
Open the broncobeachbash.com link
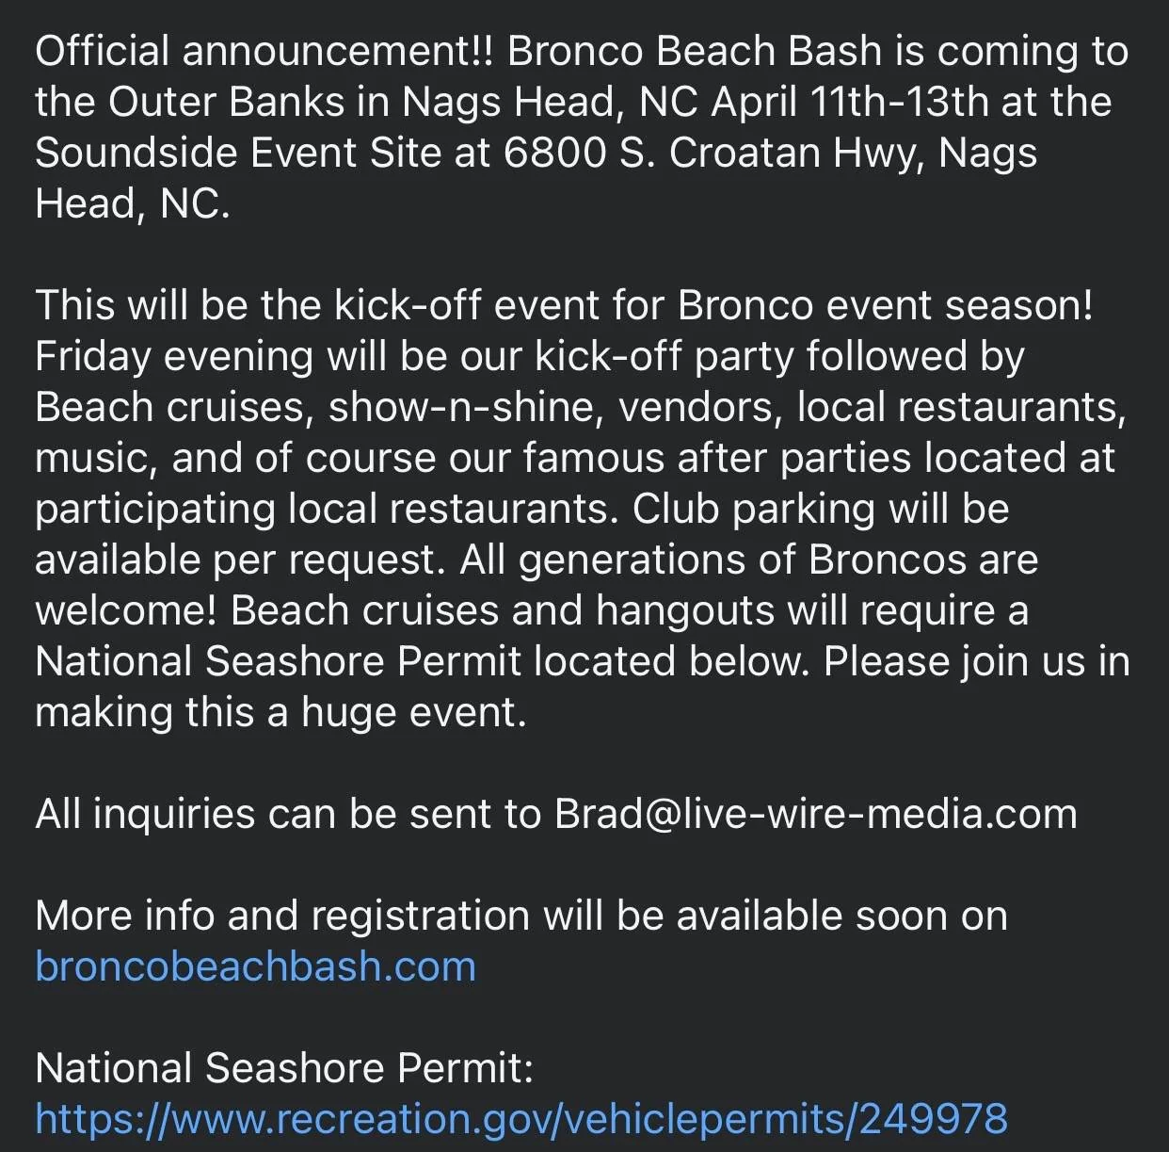(255, 966)
